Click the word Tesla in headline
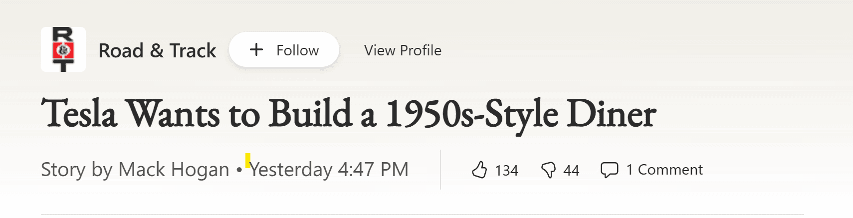The image size is (853, 218). point(79,114)
